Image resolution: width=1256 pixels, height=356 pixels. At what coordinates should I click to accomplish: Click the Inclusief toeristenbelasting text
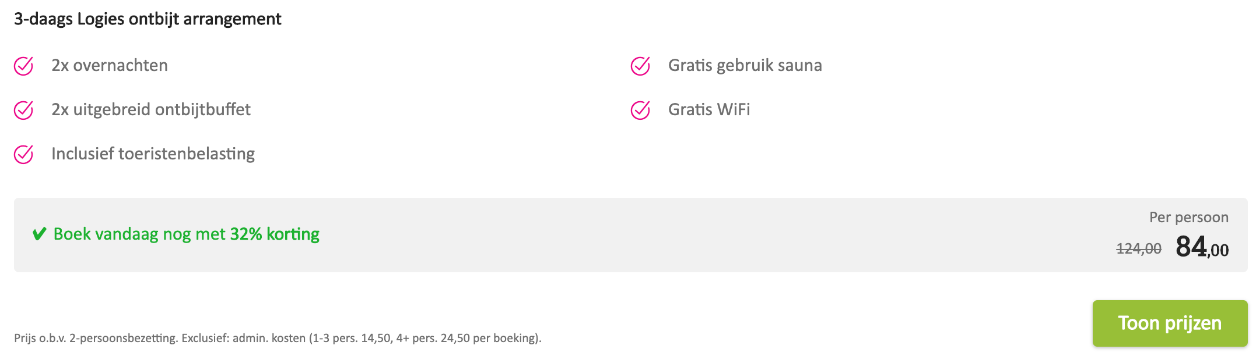point(153,154)
